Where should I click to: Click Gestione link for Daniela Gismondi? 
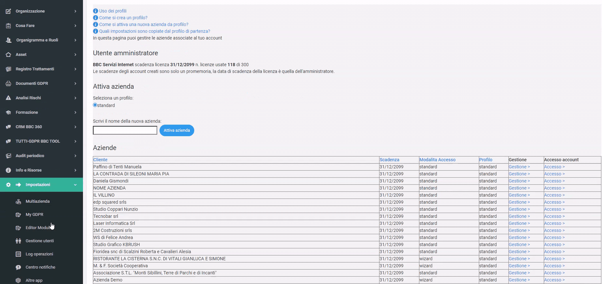(x=519, y=181)
